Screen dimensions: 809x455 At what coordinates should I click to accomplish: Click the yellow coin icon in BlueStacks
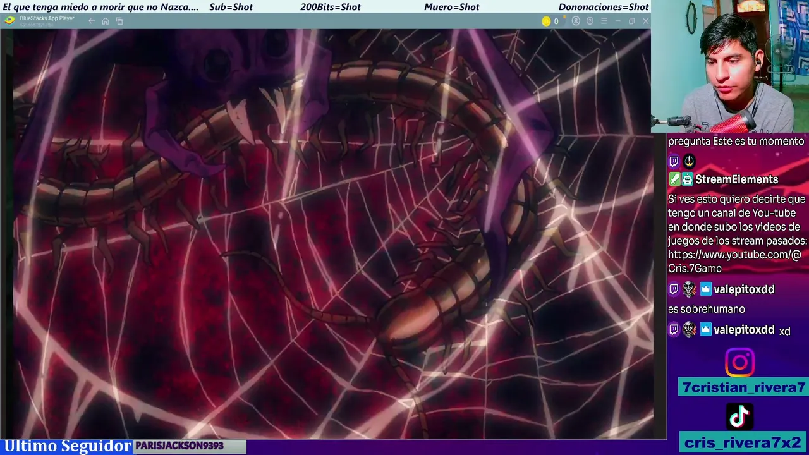(546, 21)
